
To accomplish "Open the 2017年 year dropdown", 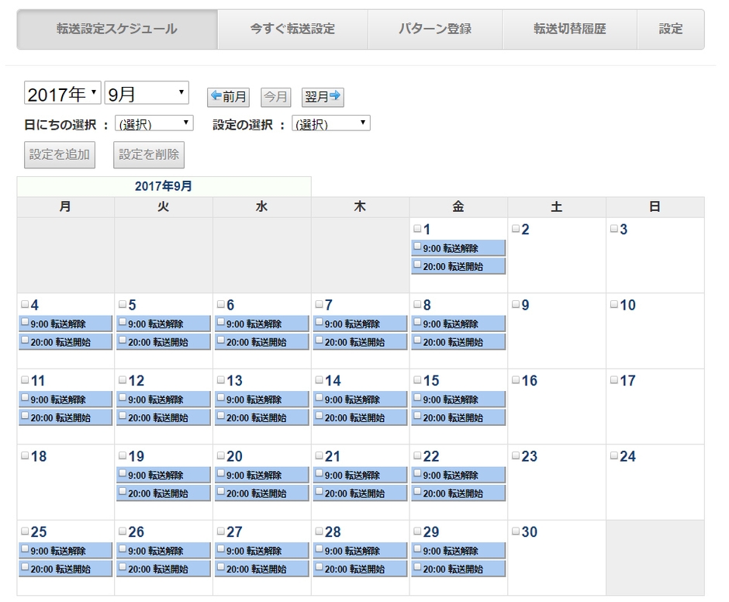I will click(x=63, y=94).
